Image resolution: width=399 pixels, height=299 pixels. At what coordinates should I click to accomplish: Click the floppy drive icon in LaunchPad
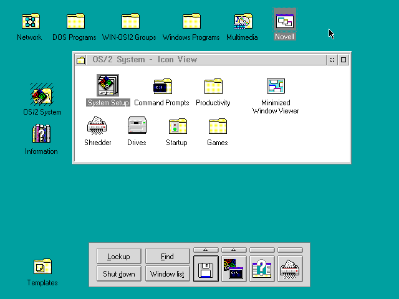pos(206,269)
